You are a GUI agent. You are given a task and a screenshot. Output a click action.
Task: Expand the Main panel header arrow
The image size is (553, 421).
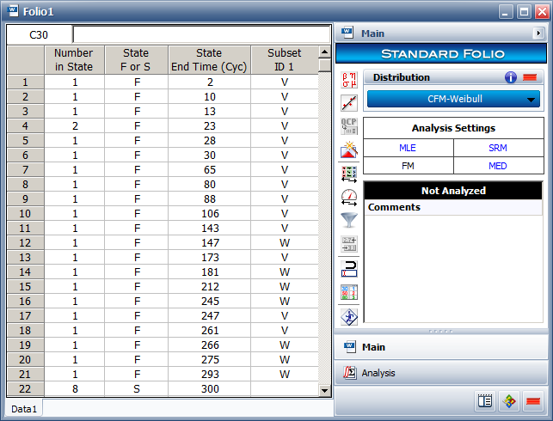pos(538,34)
